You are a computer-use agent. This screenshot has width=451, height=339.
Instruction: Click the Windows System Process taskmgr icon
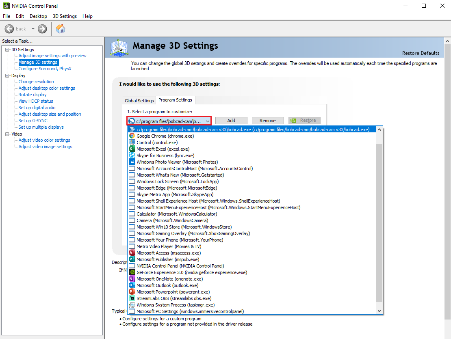[x=132, y=305]
